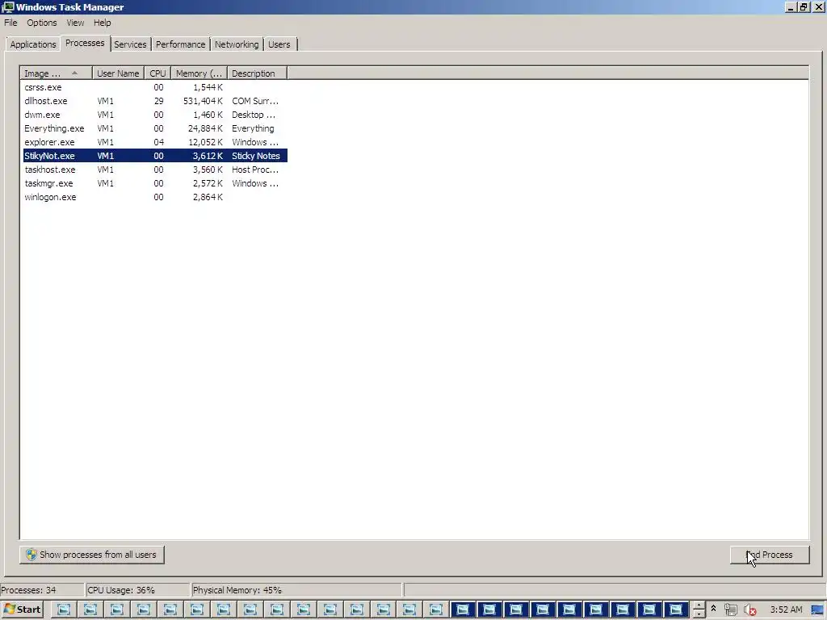Sort by the Description column header
Screen dimensions: 827x620
257,73
